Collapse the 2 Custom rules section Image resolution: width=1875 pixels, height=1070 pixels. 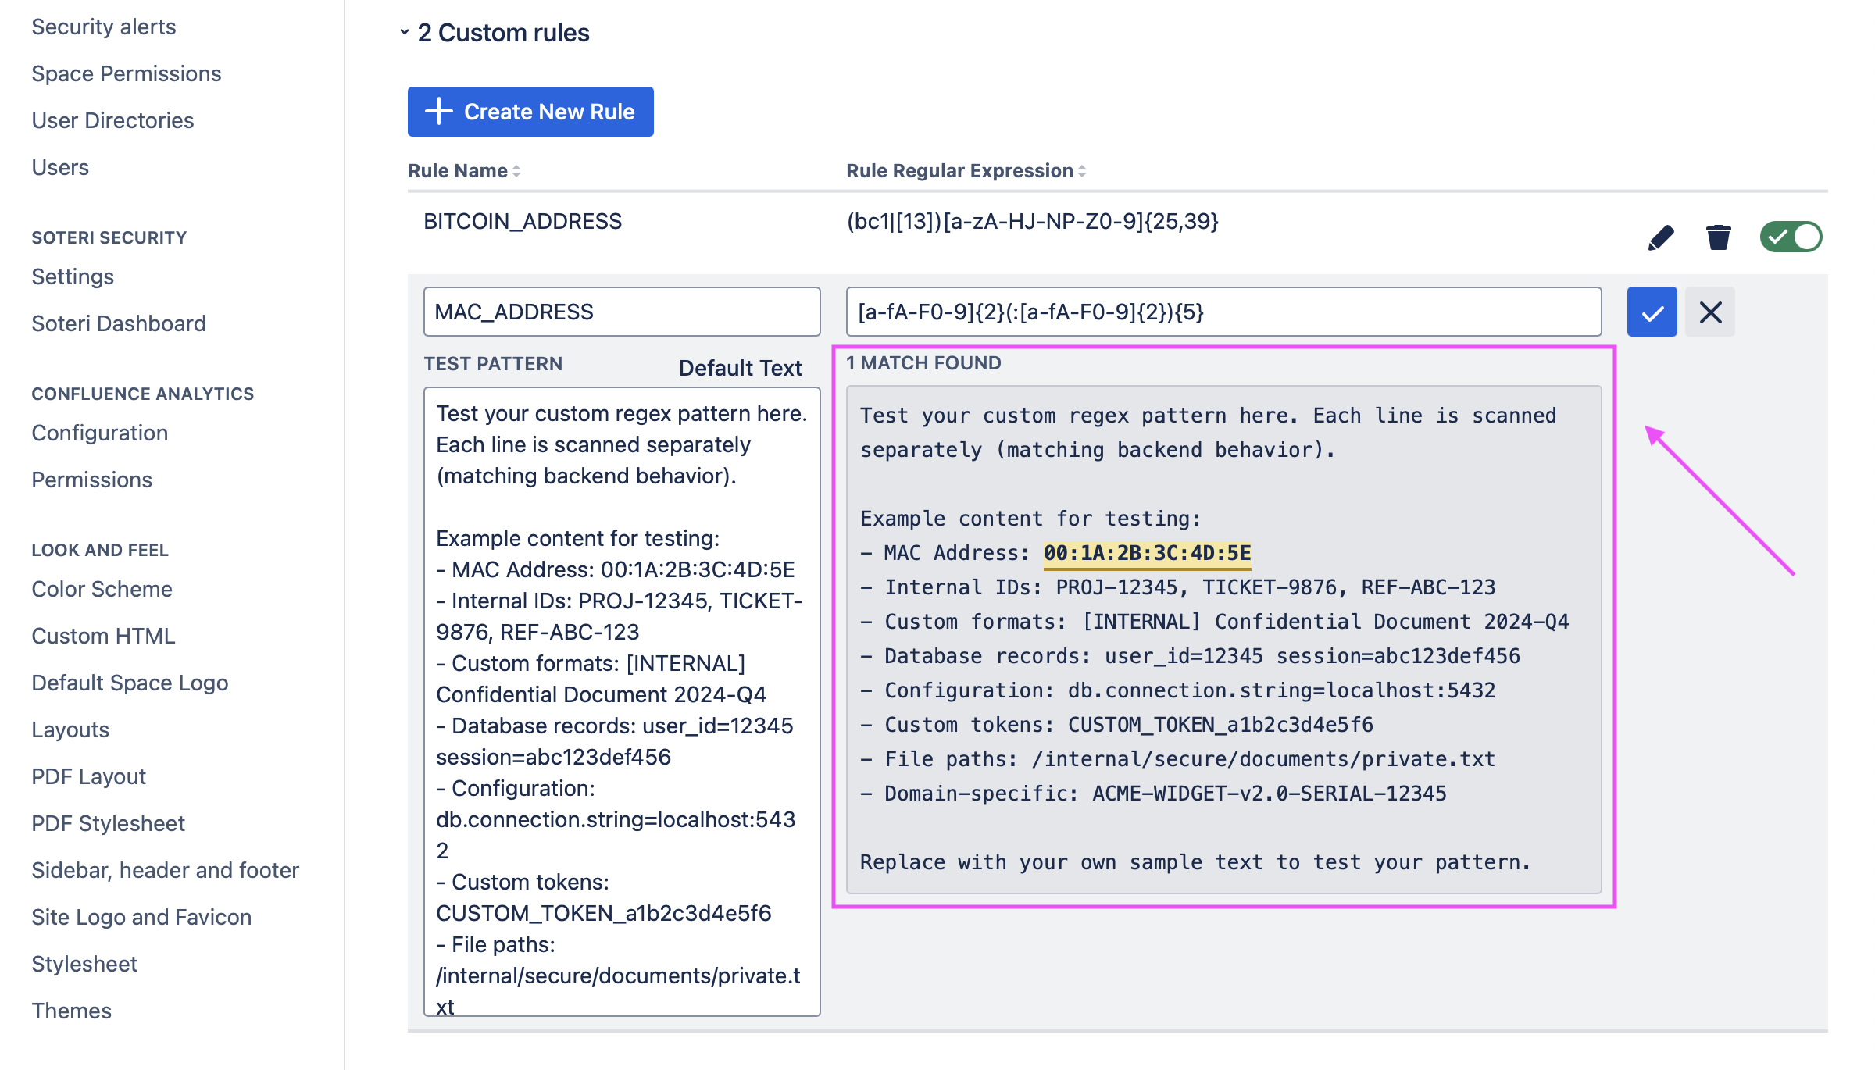pyautogui.click(x=405, y=33)
